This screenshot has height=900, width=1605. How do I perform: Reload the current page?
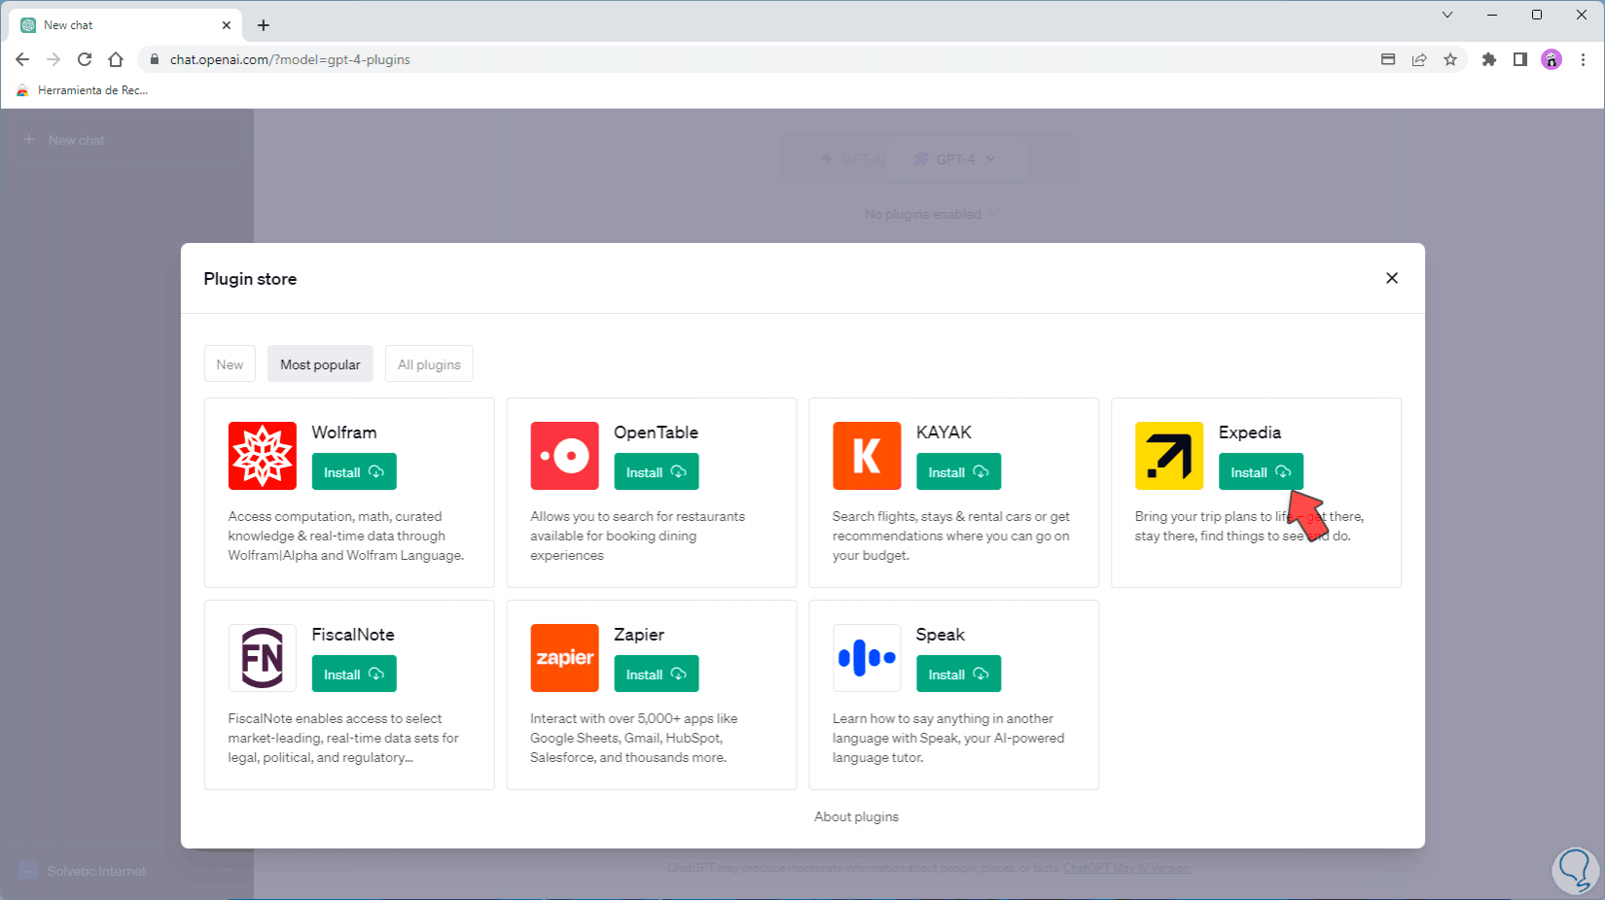(85, 59)
